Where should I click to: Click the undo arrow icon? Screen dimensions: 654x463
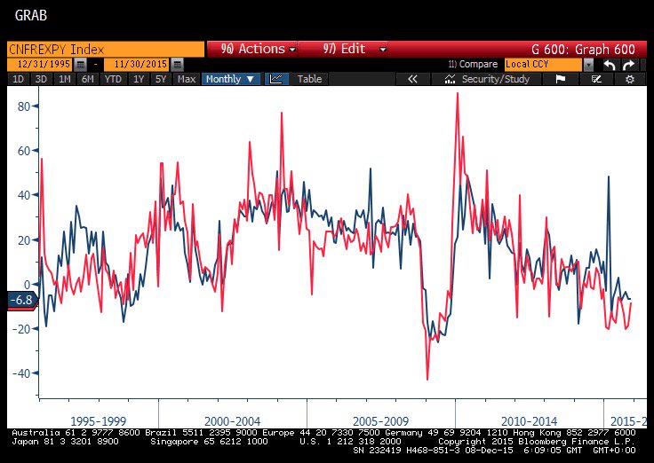tap(610, 65)
